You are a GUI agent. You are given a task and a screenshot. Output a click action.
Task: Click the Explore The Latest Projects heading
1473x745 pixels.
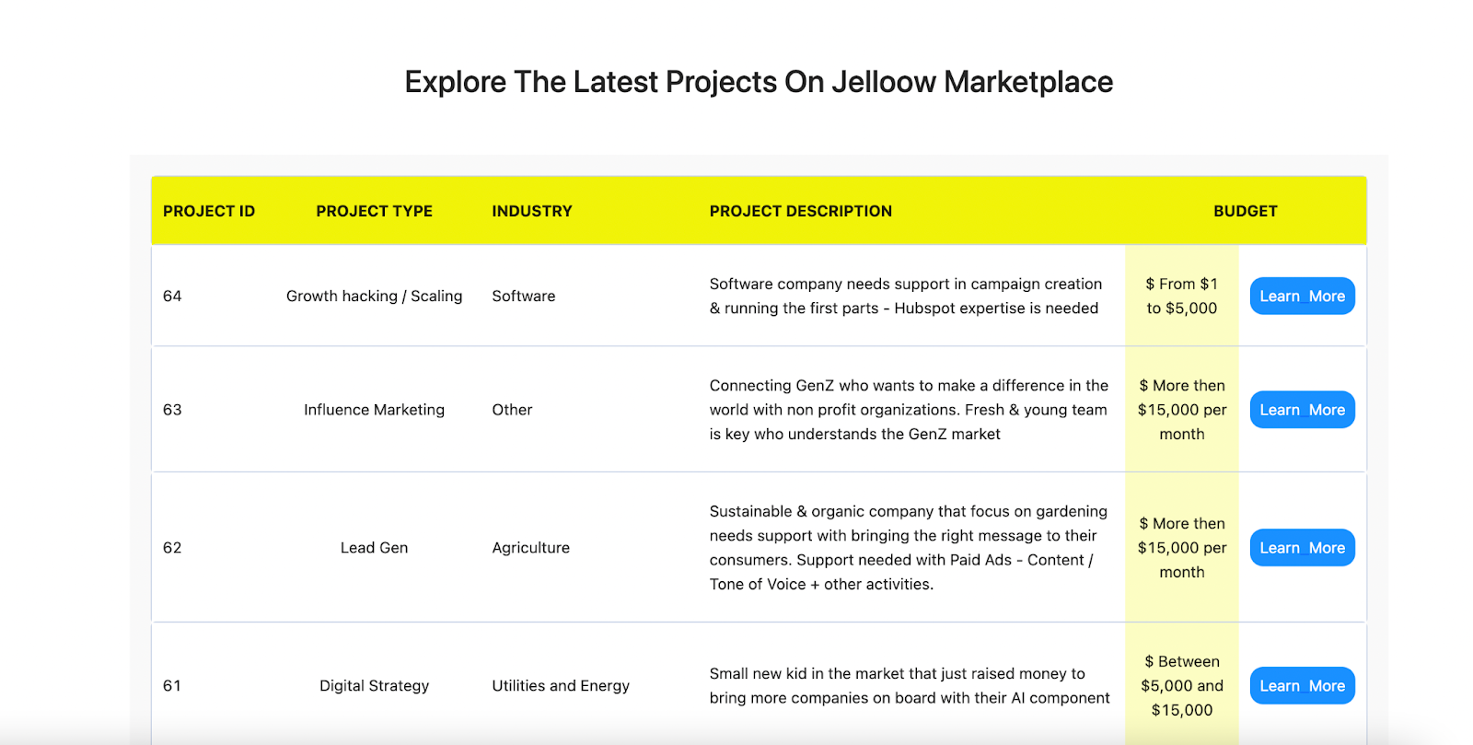(759, 82)
